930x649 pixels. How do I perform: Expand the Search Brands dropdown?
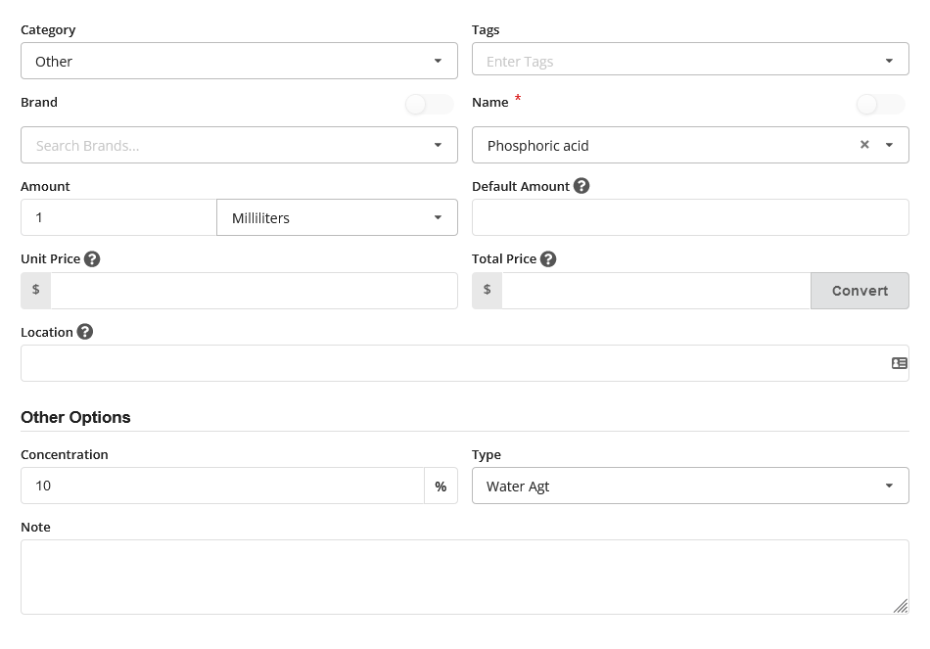(438, 146)
